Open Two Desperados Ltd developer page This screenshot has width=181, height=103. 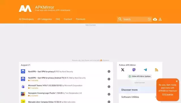coord(74,93)
